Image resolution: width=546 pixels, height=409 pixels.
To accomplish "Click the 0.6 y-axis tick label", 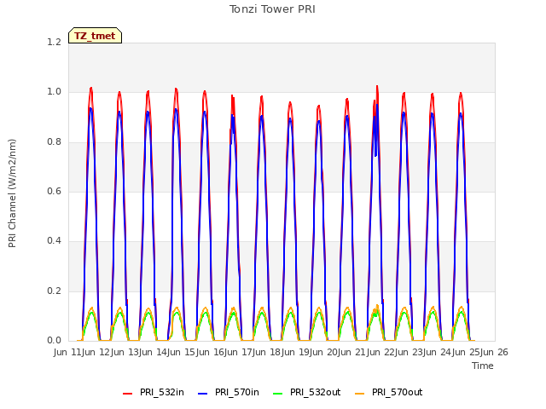I will point(54,191).
